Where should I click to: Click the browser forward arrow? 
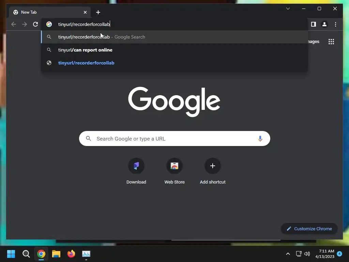tap(25, 24)
